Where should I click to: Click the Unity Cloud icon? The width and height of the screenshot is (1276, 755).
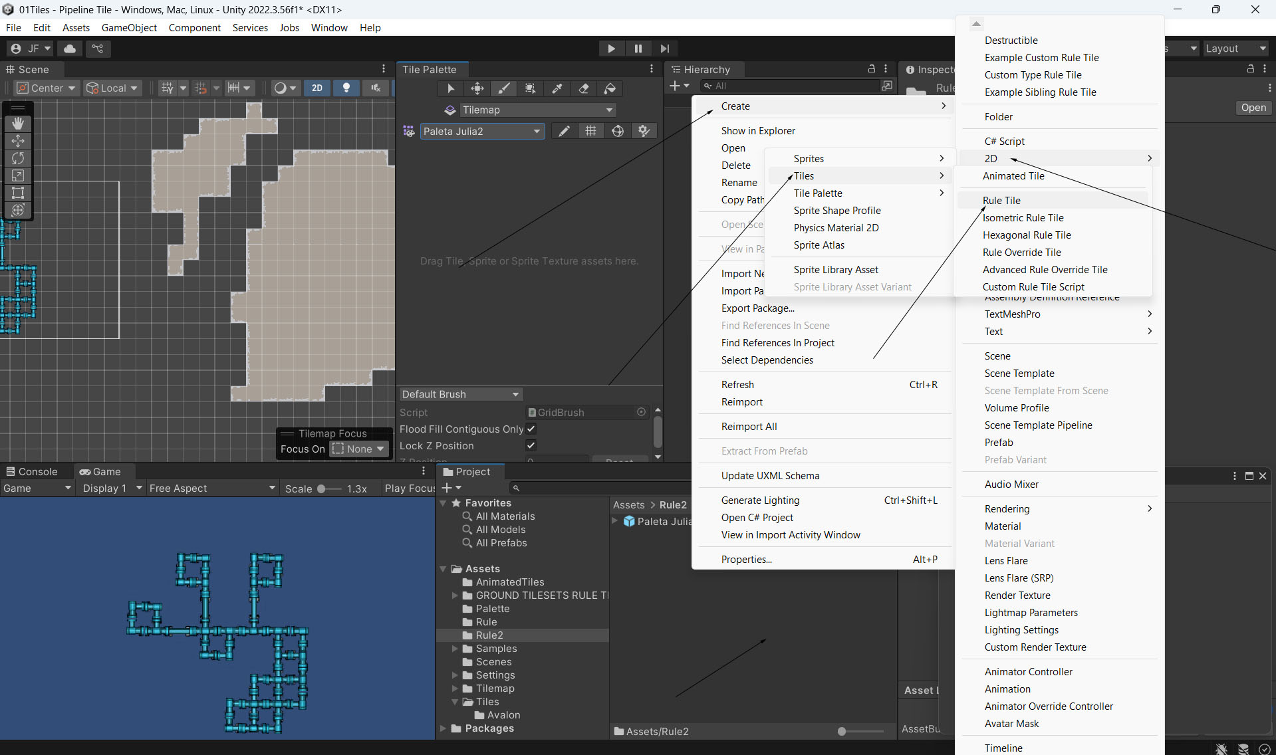click(x=70, y=49)
